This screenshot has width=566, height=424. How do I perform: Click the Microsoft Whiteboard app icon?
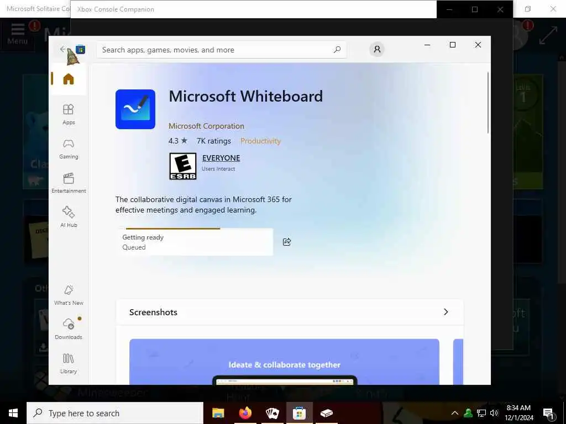tap(135, 109)
